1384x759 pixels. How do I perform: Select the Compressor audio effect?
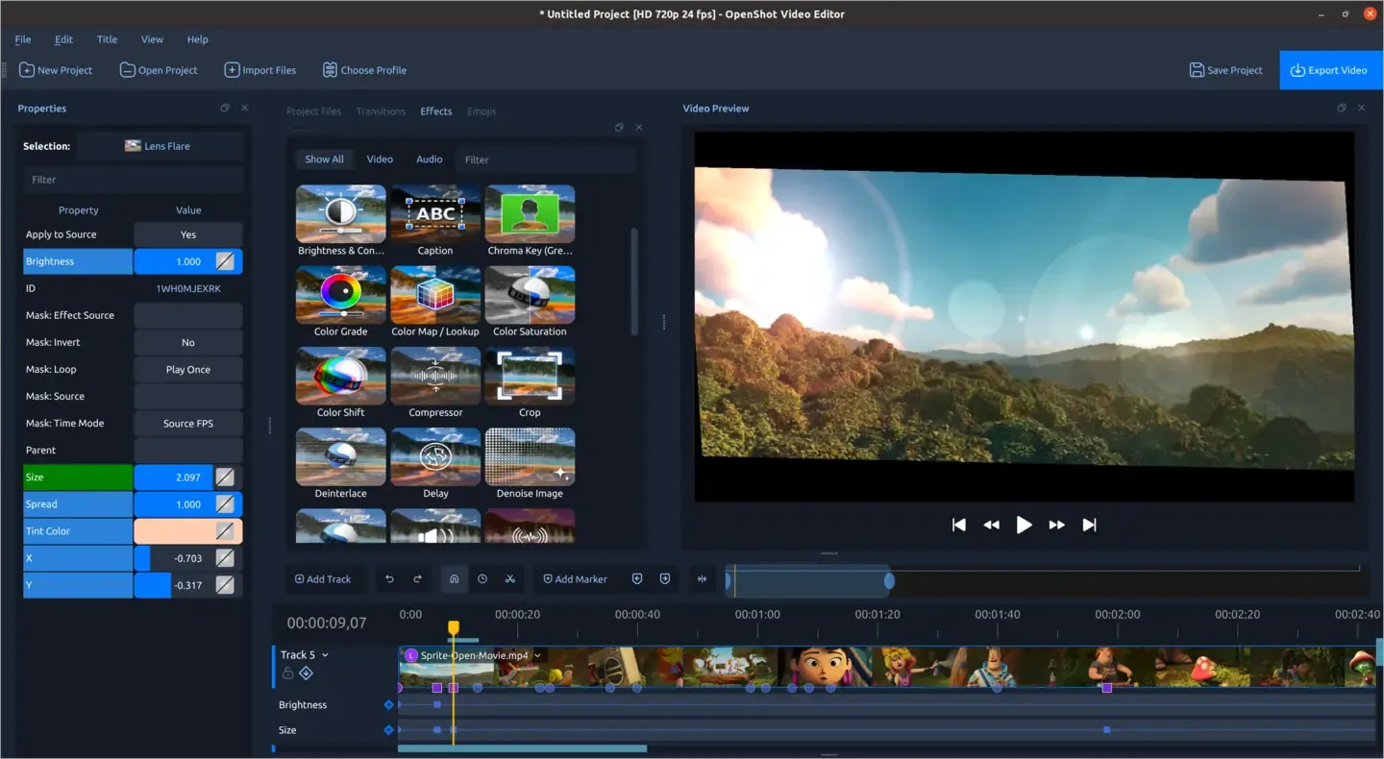pyautogui.click(x=435, y=382)
